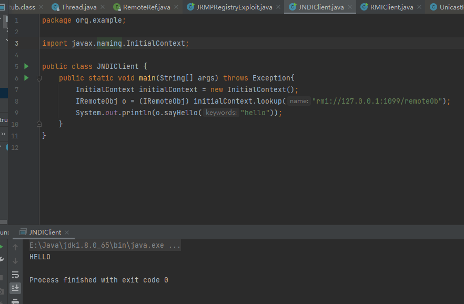This screenshot has width=464, height=304.
Task: Close the JRMPRegistryExploit.java tab
Action: (x=278, y=7)
